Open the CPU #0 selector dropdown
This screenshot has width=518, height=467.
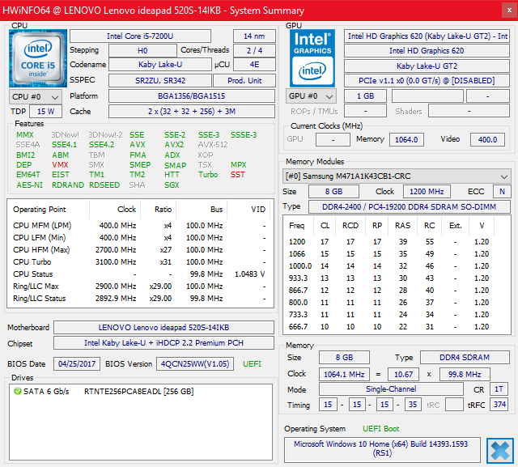click(x=36, y=97)
